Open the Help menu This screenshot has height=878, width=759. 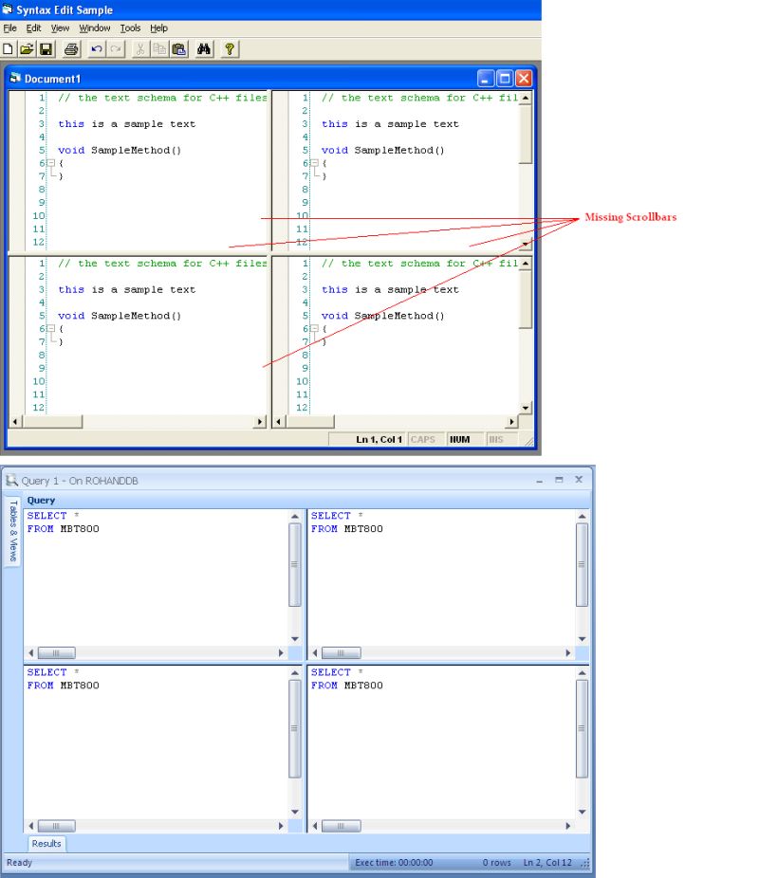(x=158, y=28)
